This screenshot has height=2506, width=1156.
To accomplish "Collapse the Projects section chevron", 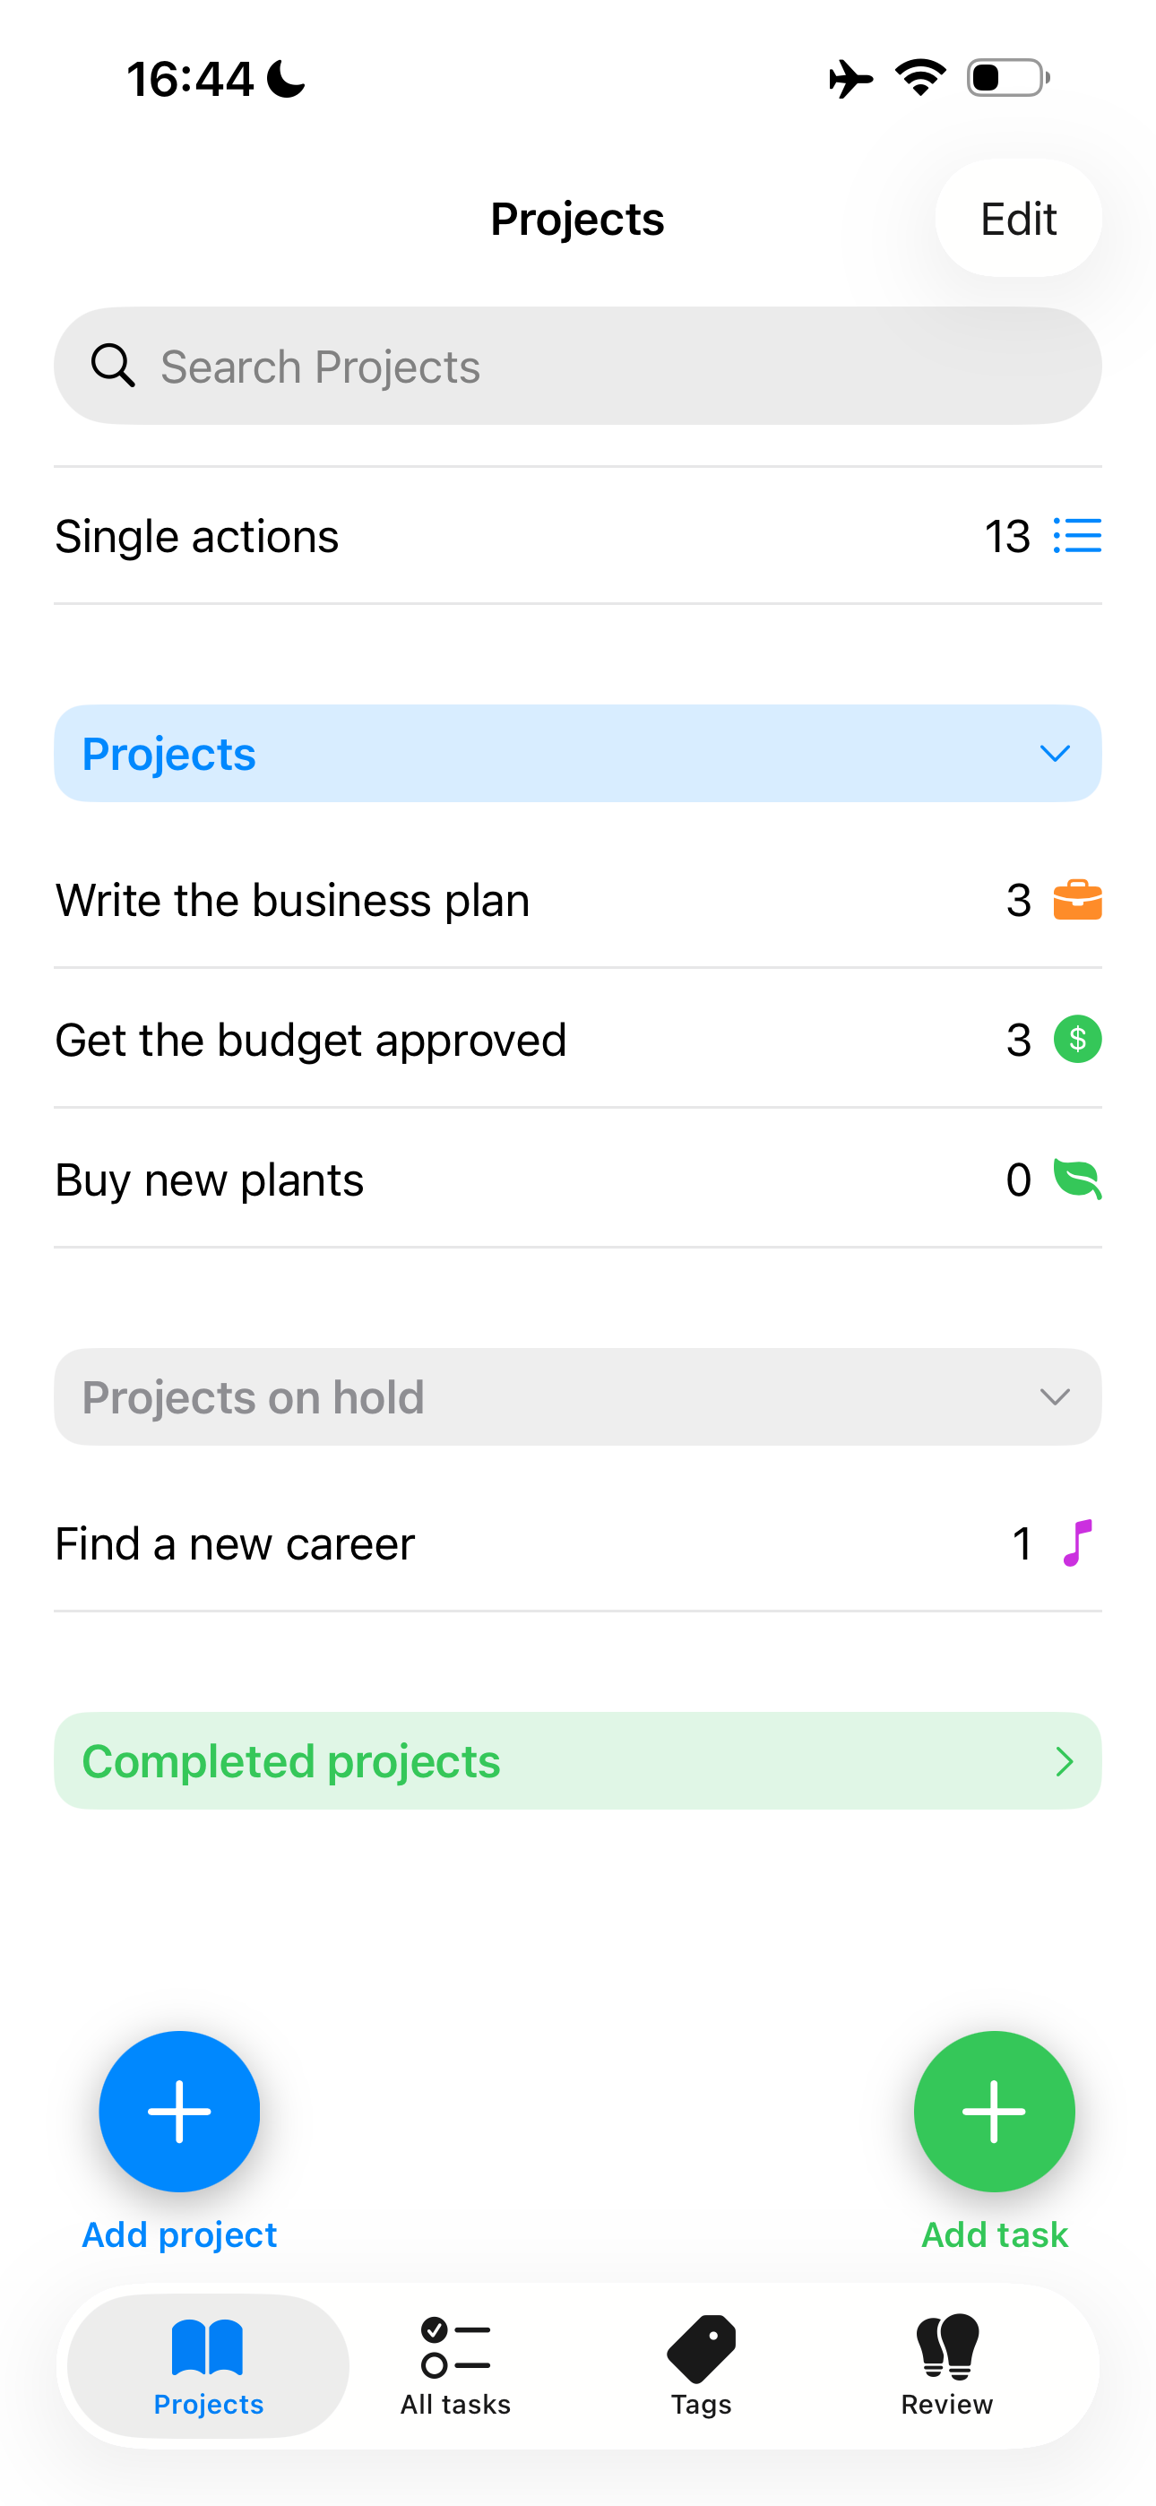I will pos(1055,754).
